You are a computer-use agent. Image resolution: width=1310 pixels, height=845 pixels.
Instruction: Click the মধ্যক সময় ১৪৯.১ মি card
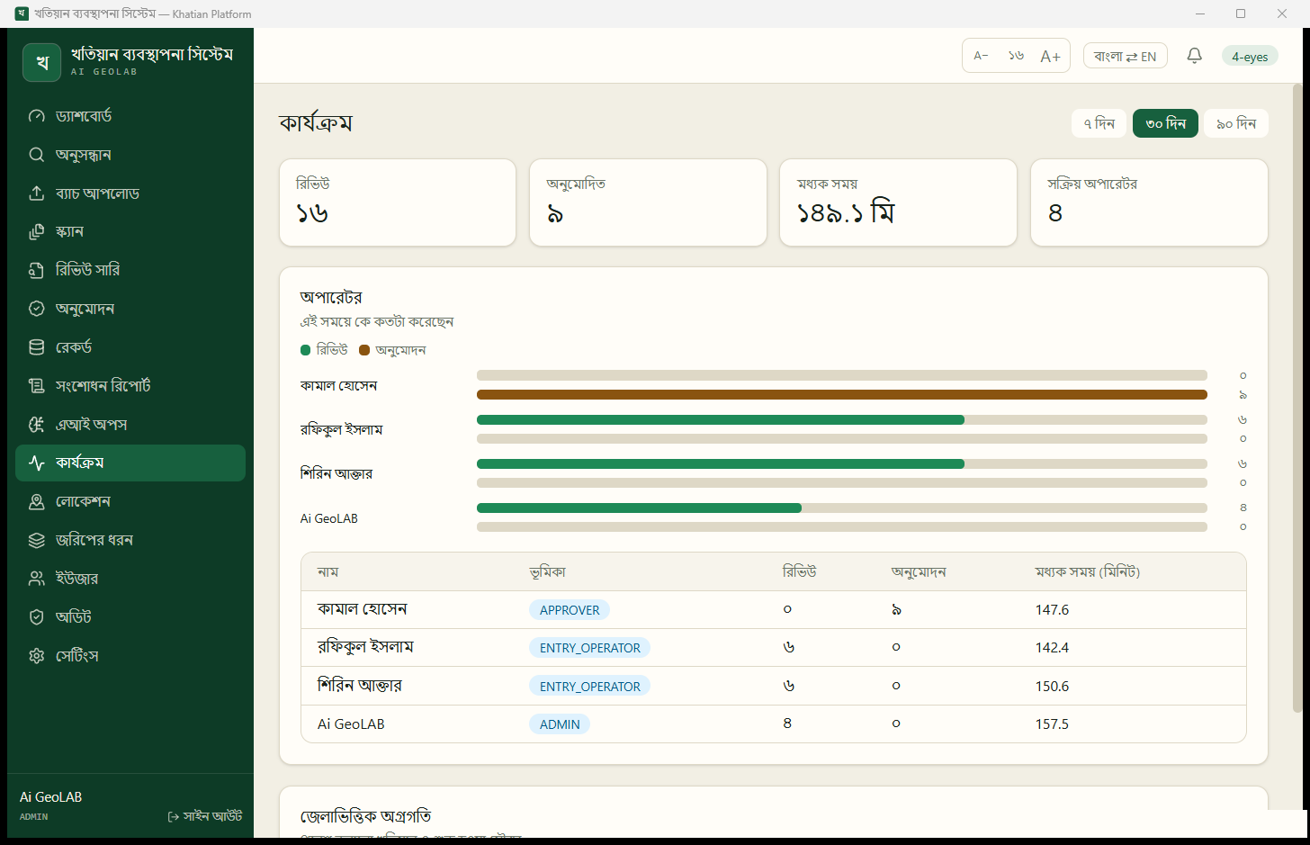point(898,202)
